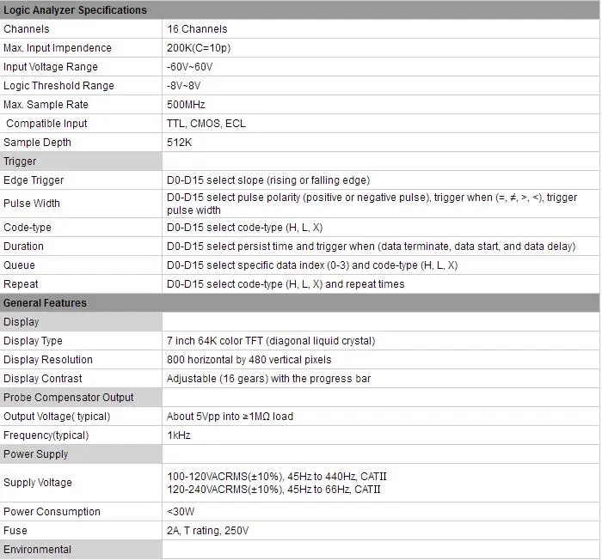Select the General Features section header
This screenshot has width=602, height=560.
pos(45,303)
